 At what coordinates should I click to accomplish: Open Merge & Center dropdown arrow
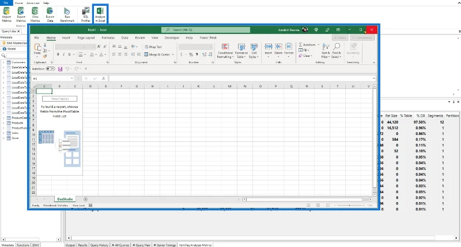pos(173,55)
